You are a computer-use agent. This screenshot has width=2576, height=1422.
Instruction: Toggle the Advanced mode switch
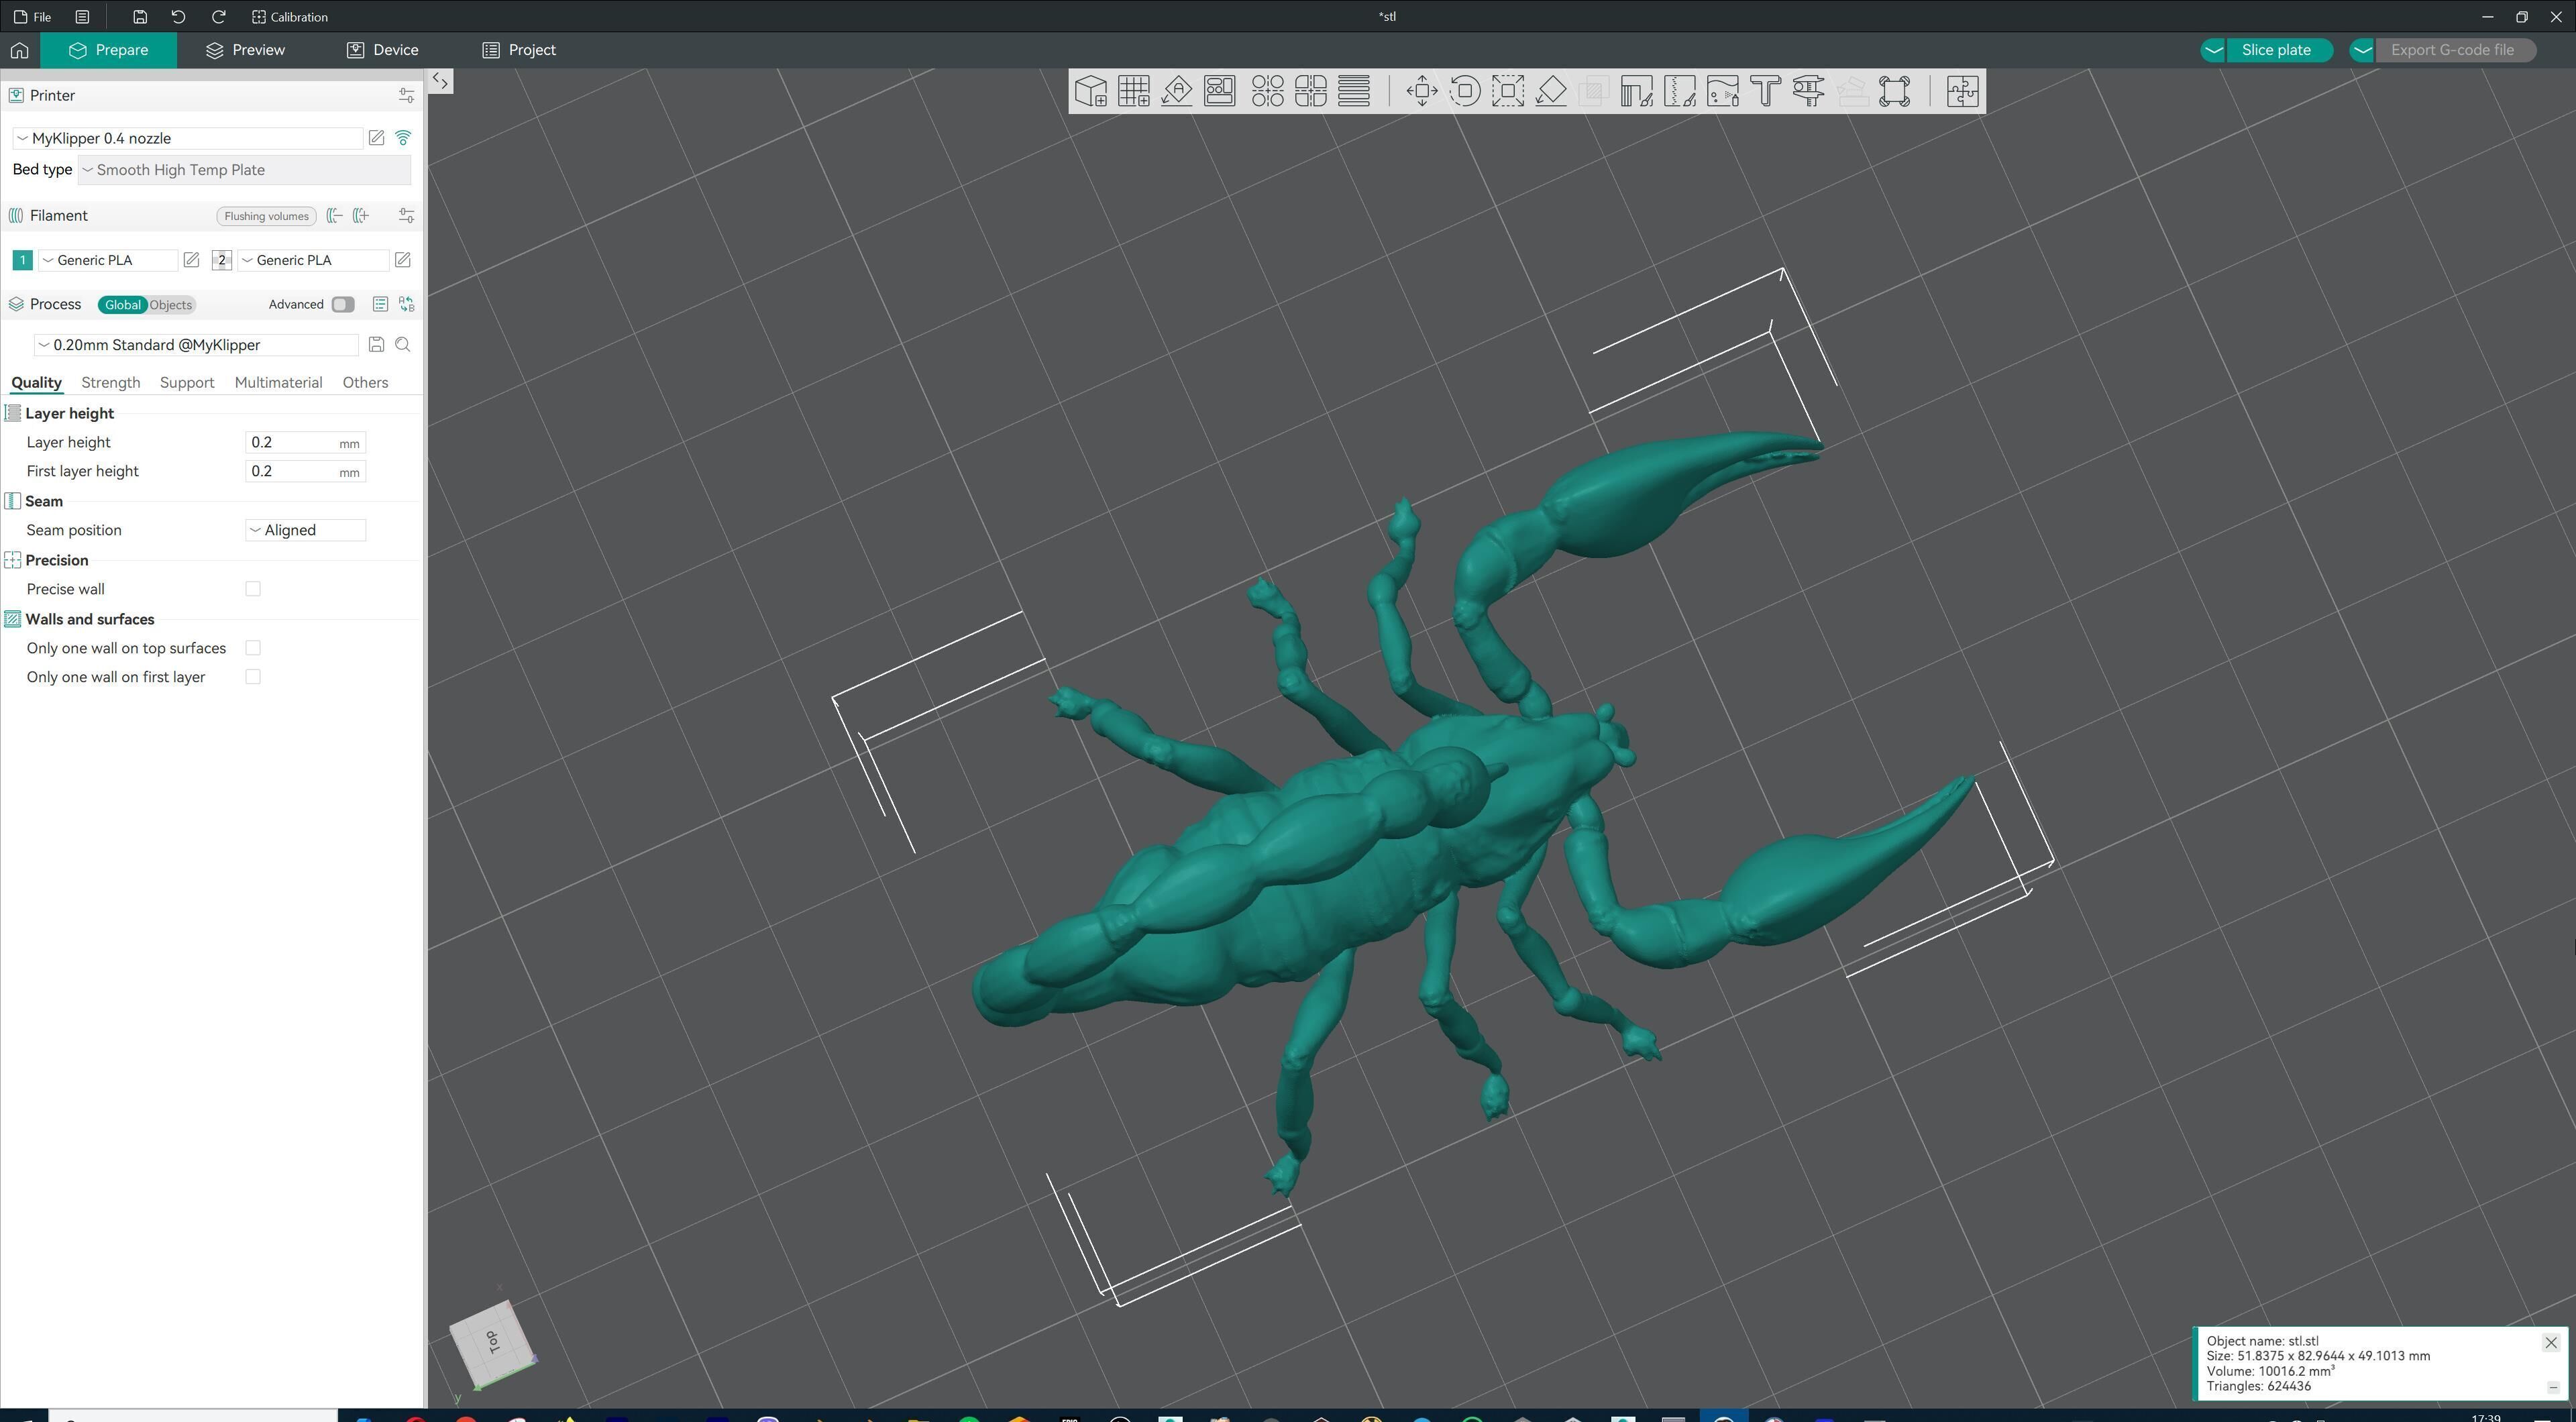[343, 305]
